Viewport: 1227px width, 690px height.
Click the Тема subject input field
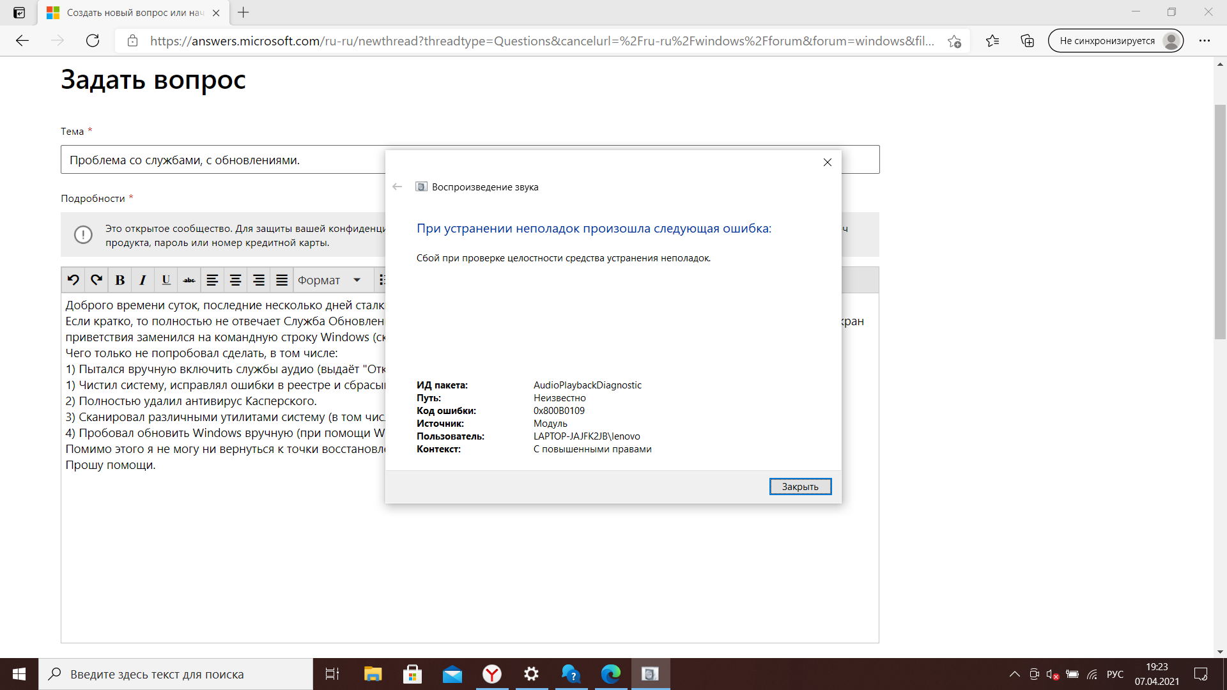pyautogui.click(x=224, y=160)
